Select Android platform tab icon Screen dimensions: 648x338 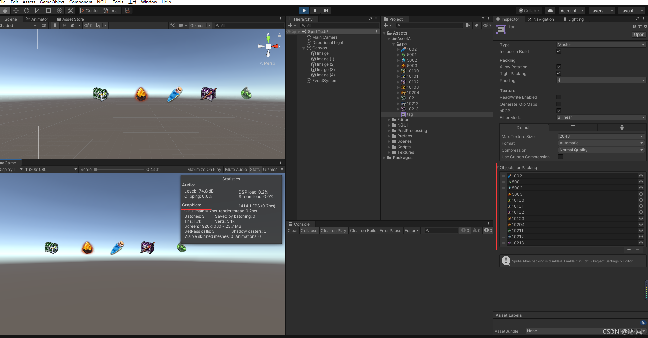pos(622,127)
